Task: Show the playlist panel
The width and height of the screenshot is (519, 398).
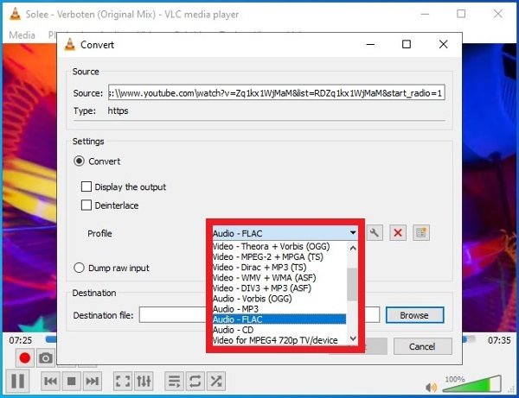Action: click(x=174, y=381)
